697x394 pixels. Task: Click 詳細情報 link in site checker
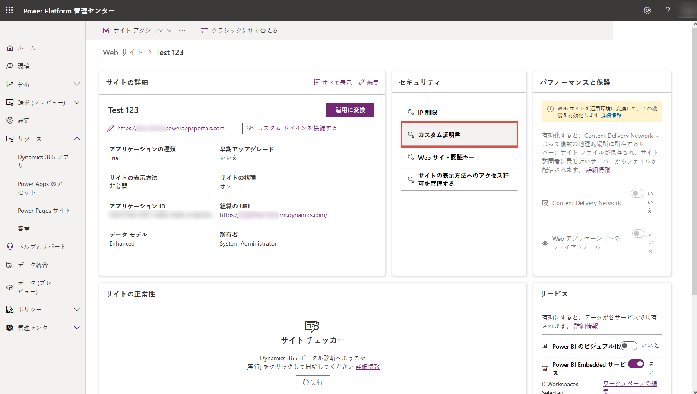point(368,367)
